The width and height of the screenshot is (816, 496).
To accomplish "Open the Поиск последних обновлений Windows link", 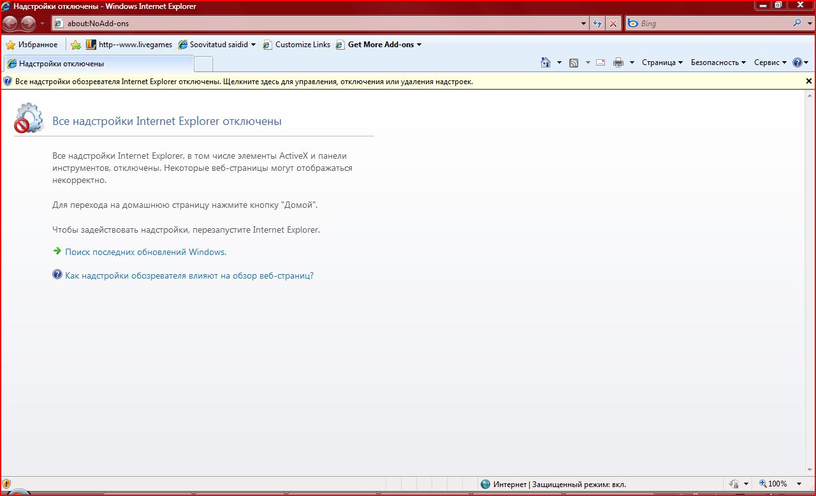I will tap(145, 252).
